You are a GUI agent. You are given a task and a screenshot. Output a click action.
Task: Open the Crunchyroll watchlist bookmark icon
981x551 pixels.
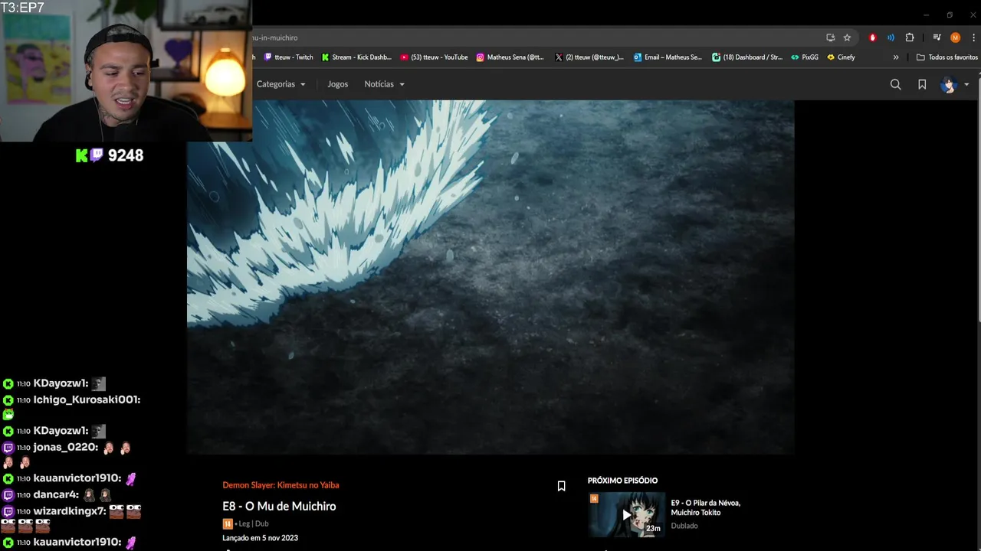click(922, 84)
